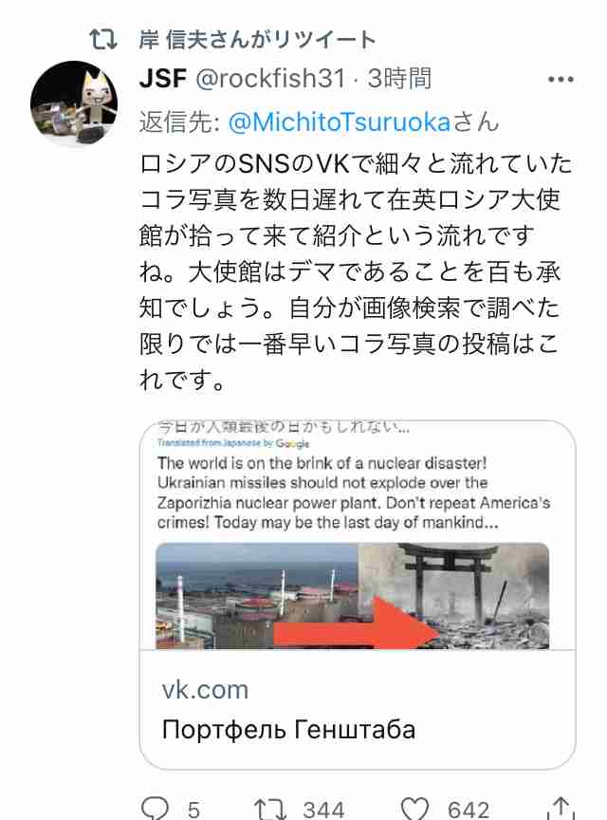Viewport: 607px width, 820px height.
Task: Tap the 344 retweet count
Action: pyautogui.click(x=323, y=810)
